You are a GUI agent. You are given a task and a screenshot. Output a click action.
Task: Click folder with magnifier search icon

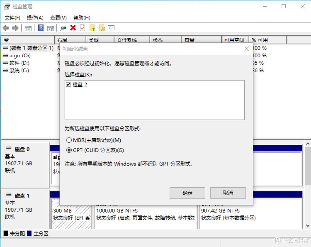point(102,28)
